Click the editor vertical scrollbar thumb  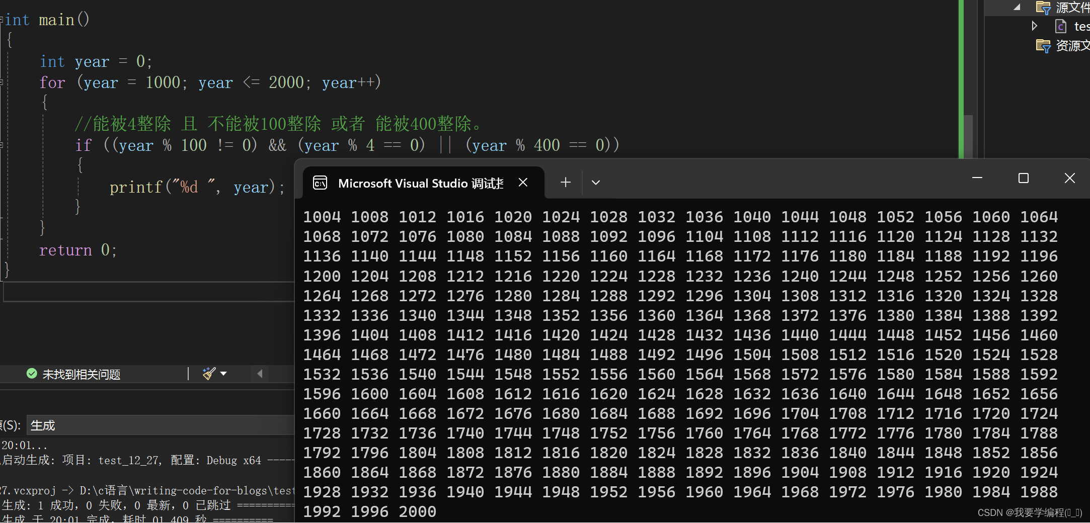pyautogui.click(x=968, y=136)
